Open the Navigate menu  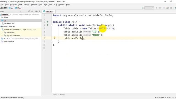coord(13,5)
